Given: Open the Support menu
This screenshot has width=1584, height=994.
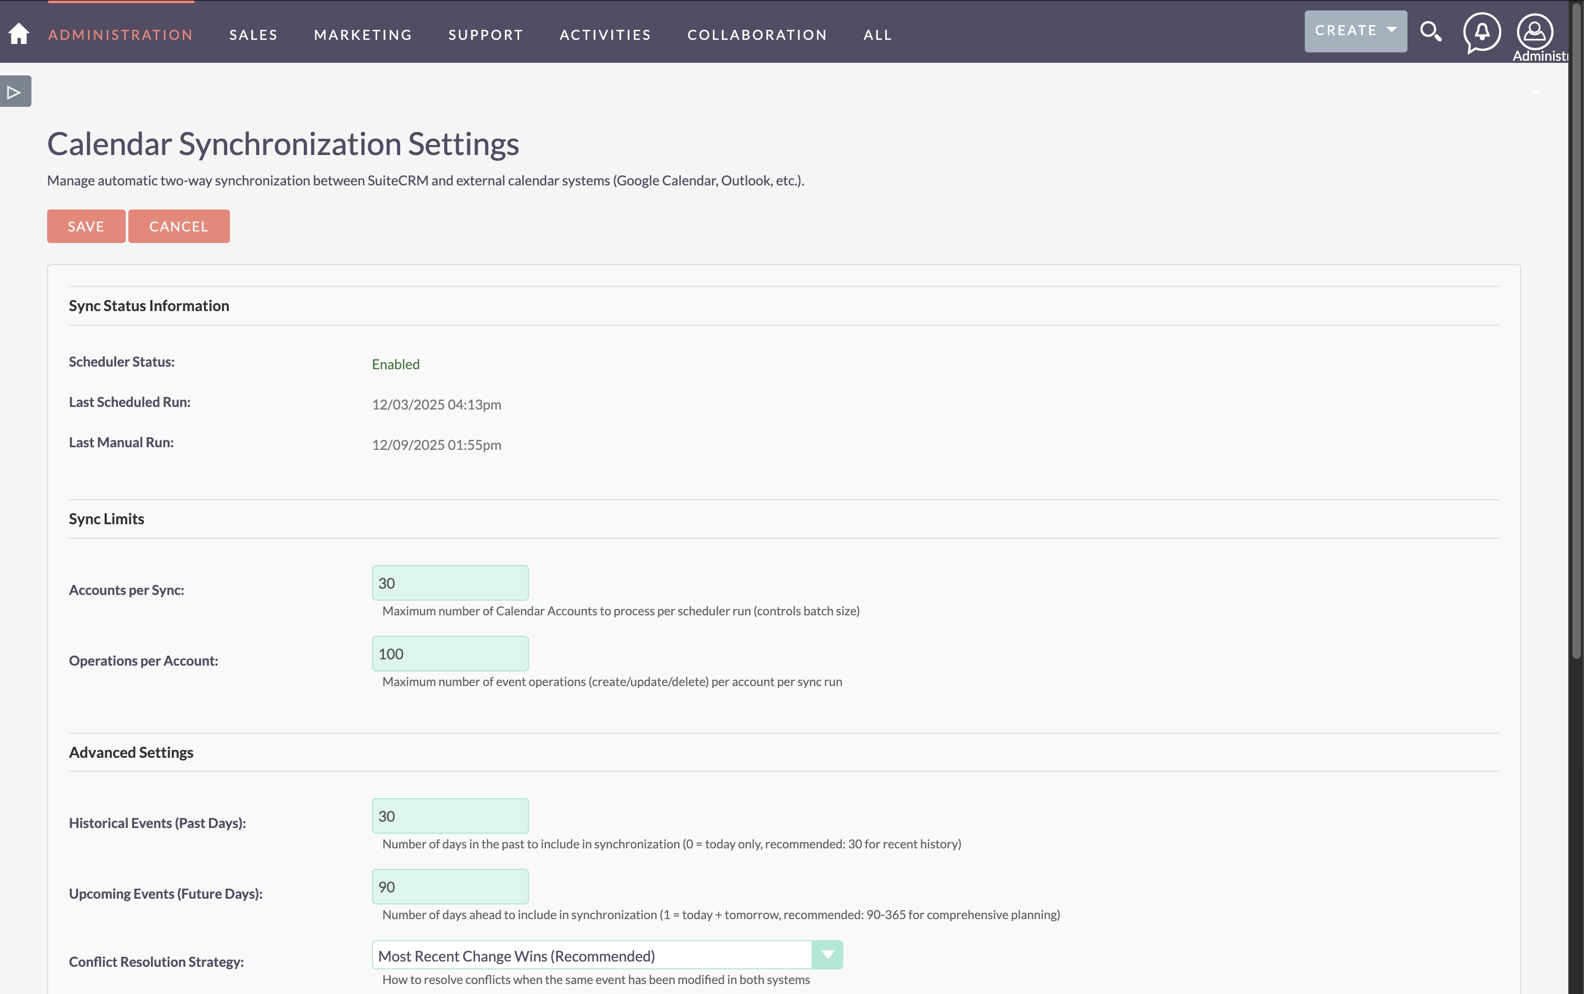Looking at the screenshot, I should (x=485, y=35).
